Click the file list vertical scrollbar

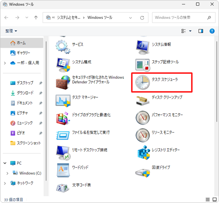pos(217,82)
